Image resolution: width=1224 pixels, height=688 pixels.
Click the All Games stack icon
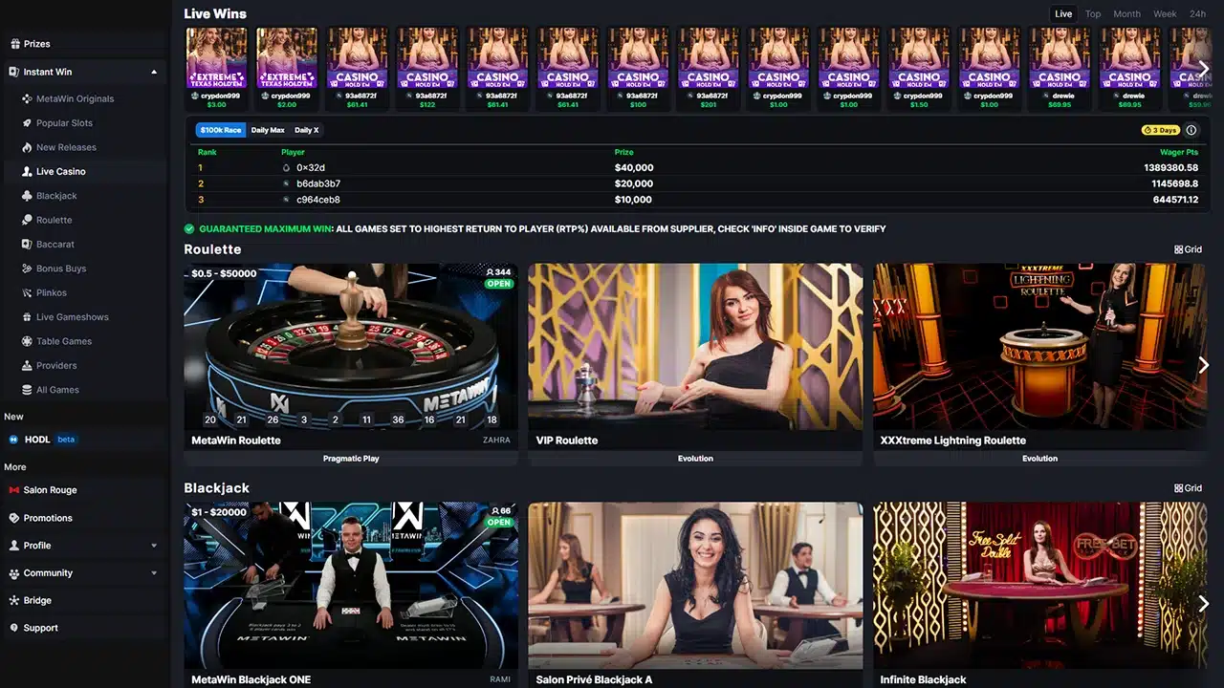coord(28,390)
